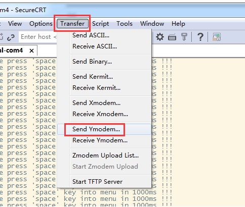This screenshot has height=207, width=245.
Task: Open the Window menu
Action: pyautogui.click(x=152, y=24)
